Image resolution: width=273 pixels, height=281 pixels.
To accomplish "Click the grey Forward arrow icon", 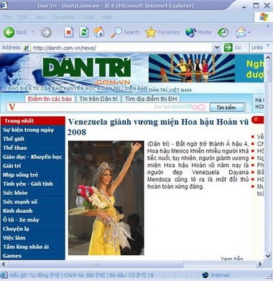I will (x=46, y=32).
